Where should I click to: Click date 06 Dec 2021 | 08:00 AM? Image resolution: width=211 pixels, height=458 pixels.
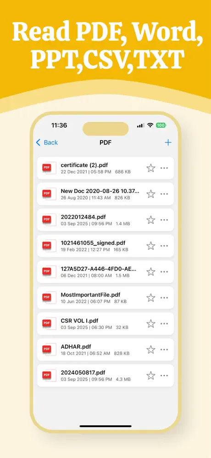[86, 276]
